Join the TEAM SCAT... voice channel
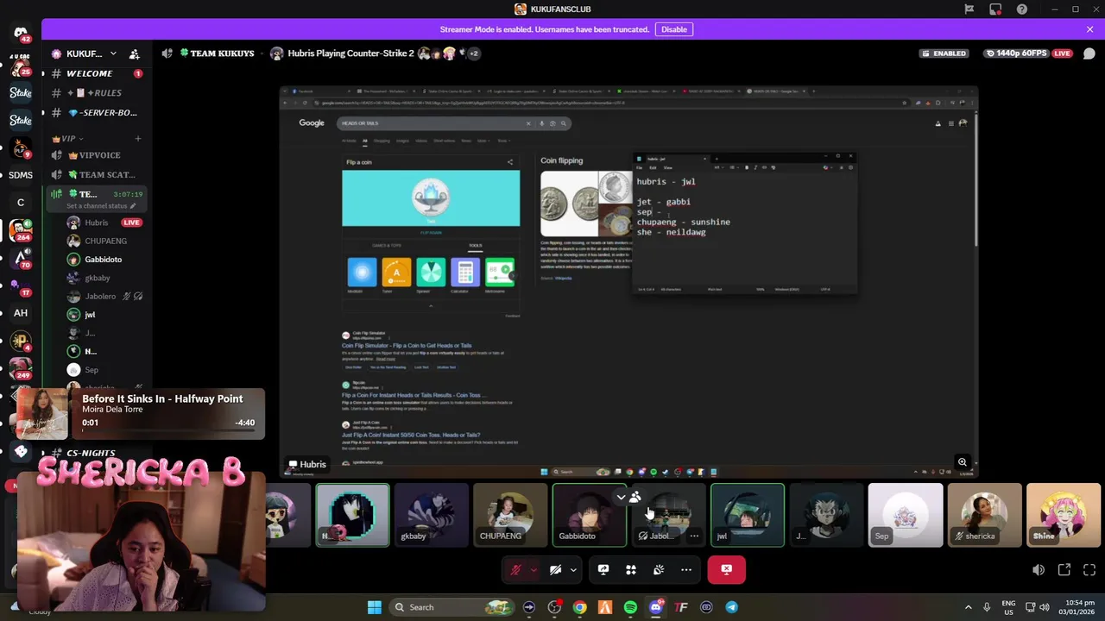This screenshot has width=1105, height=621. point(96,175)
